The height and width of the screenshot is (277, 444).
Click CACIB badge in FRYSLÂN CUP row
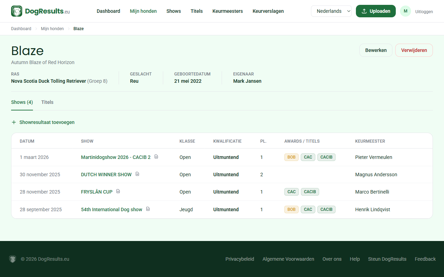click(310, 192)
